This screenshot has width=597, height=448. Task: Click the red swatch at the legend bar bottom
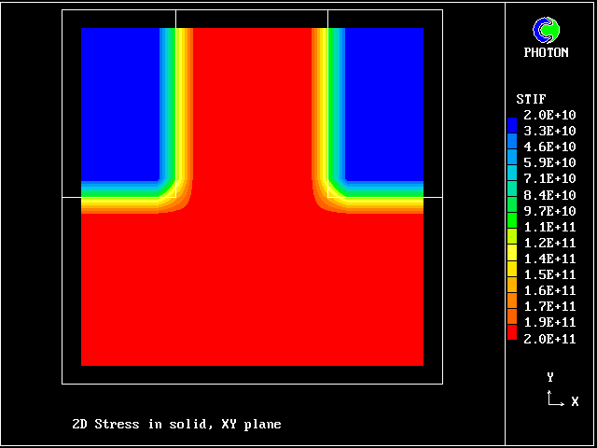coord(512,331)
